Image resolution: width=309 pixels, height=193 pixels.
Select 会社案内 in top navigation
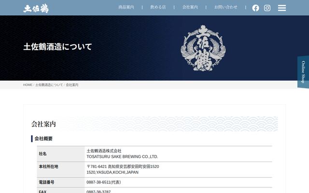coord(190,7)
